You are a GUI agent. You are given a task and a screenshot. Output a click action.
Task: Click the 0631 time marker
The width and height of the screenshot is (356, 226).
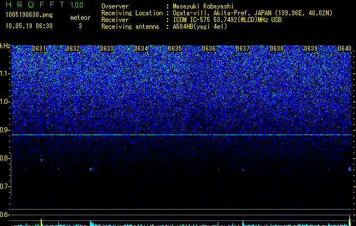(39, 49)
